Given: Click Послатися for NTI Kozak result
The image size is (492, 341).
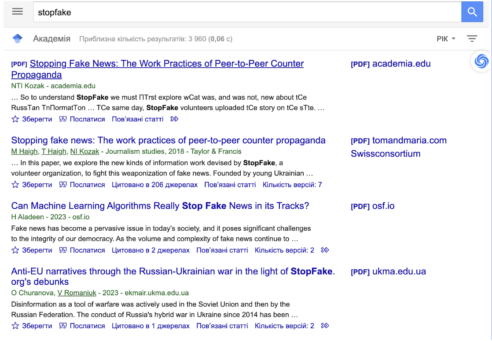Looking at the screenshot, I should coord(87,119).
